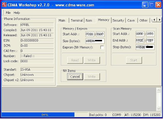
Task: Click the Lock code field 0000
Action: click(37, 61)
